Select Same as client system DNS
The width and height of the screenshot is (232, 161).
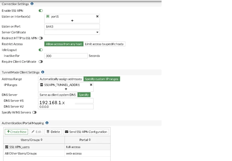pyautogui.click(x=58, y=95)
